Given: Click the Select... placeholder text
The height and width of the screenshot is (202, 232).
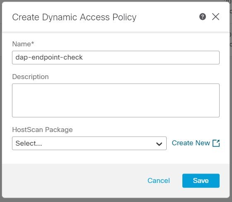Looking at the screenshot, I should [29, 143].
